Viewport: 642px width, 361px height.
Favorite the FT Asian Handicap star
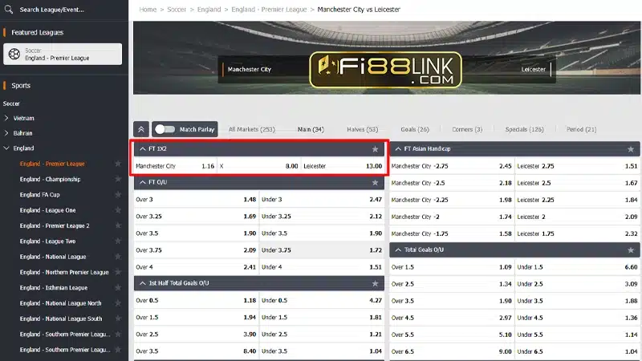point(631,149)
